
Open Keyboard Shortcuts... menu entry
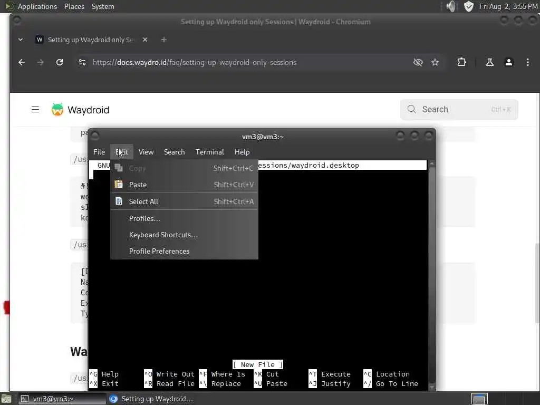point(184,235)
